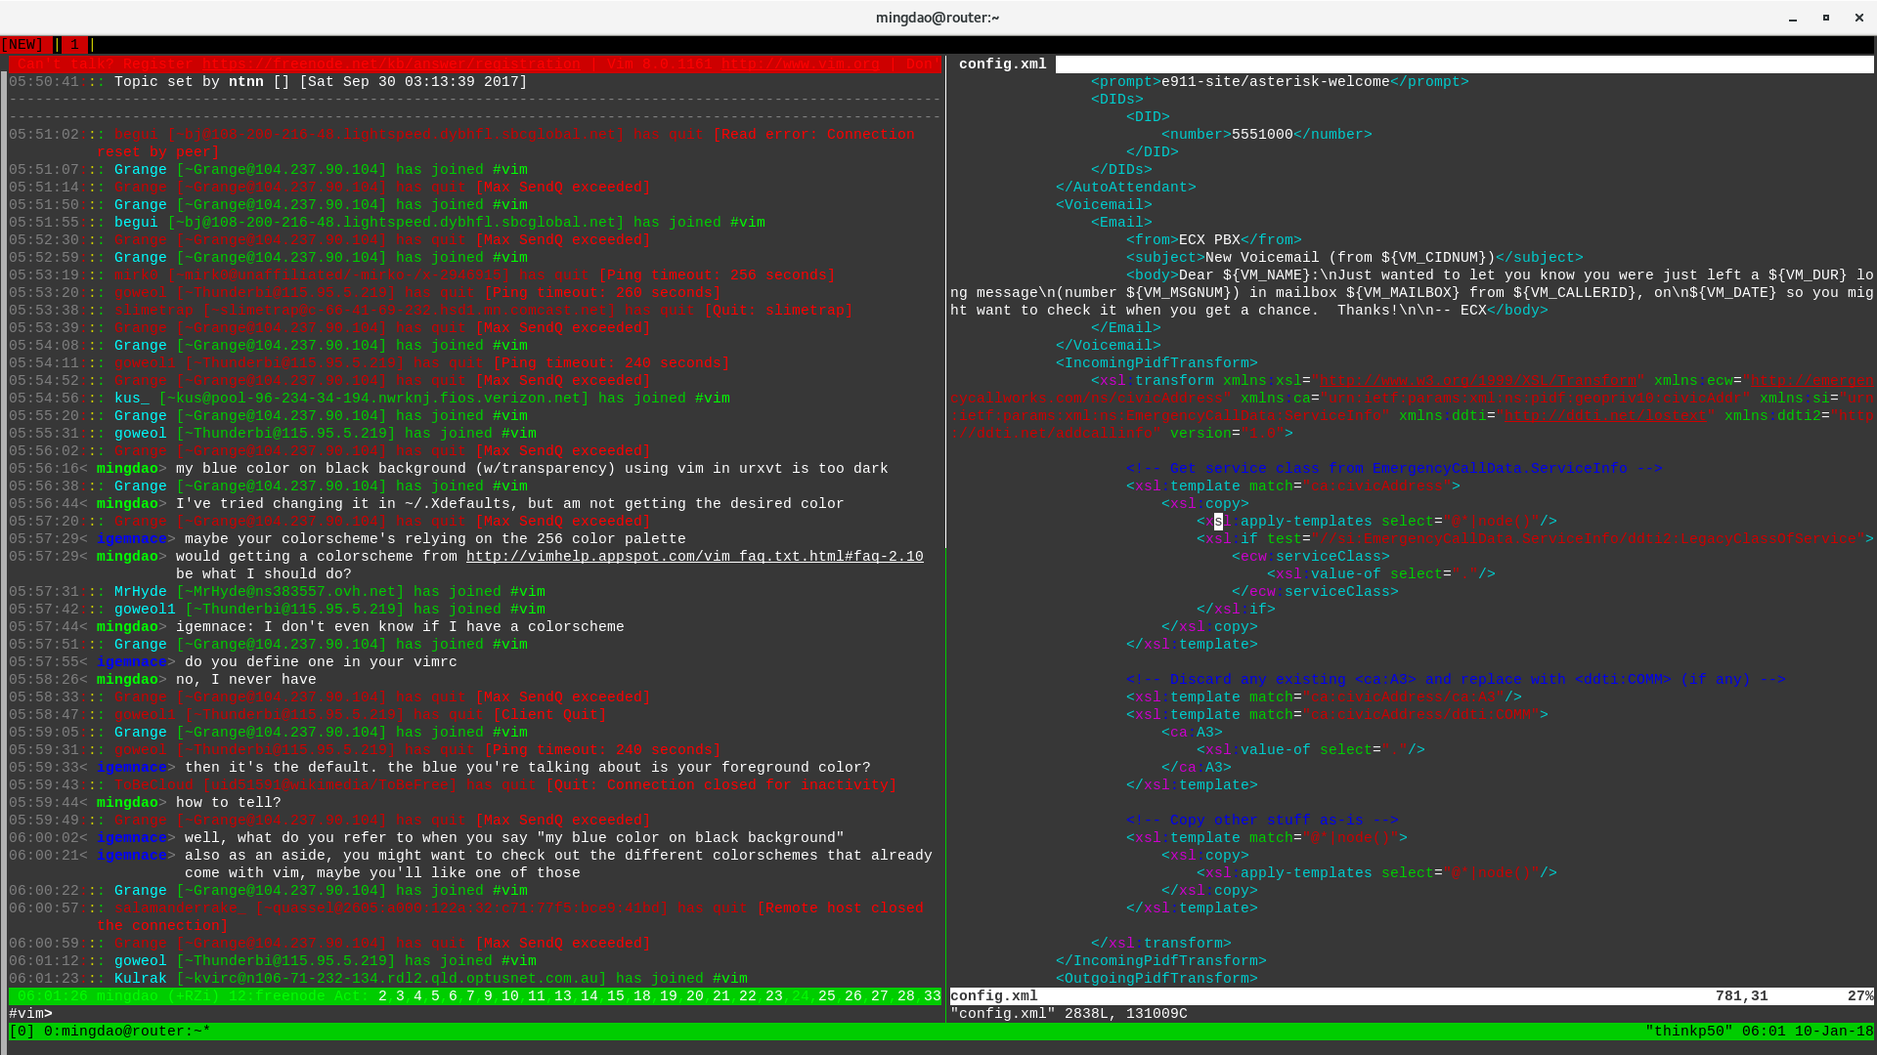Click the <from>ECX PBX</from> line

click(1213, 240)
